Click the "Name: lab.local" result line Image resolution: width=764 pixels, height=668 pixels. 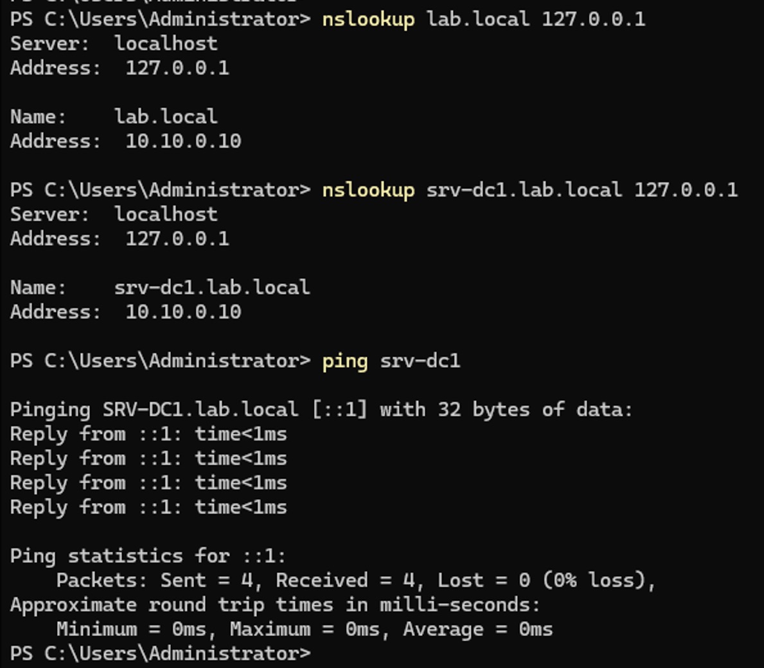click(x=114, y=117)
